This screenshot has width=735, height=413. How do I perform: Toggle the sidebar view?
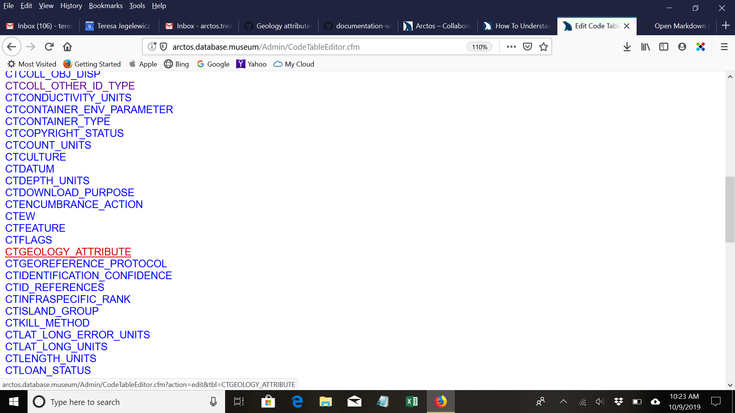click(663, 47)
